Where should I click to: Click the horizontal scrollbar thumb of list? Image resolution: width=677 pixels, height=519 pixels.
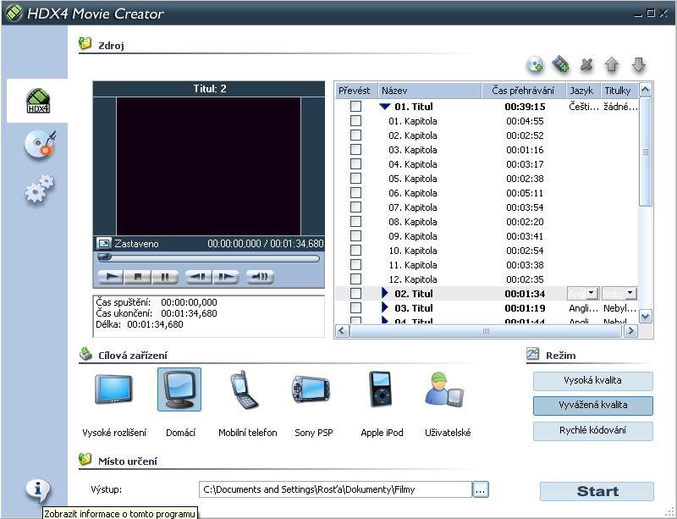coord(486,331)
